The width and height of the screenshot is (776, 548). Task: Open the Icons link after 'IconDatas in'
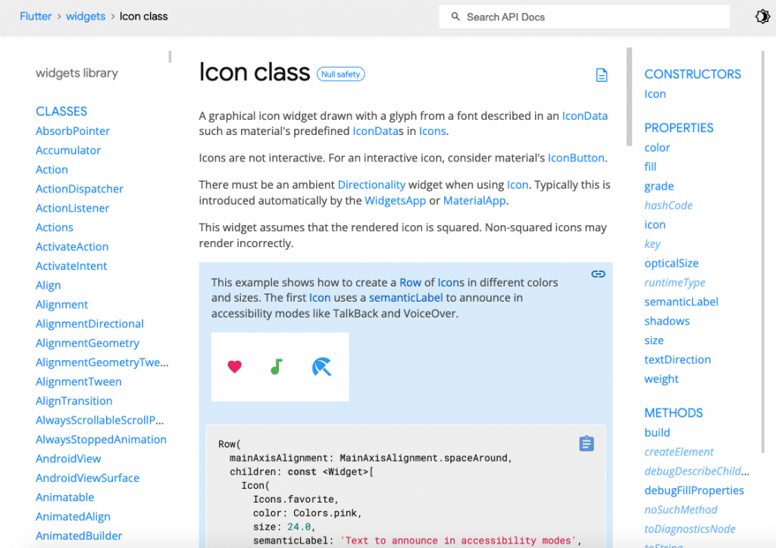click(x=432, y=131)
